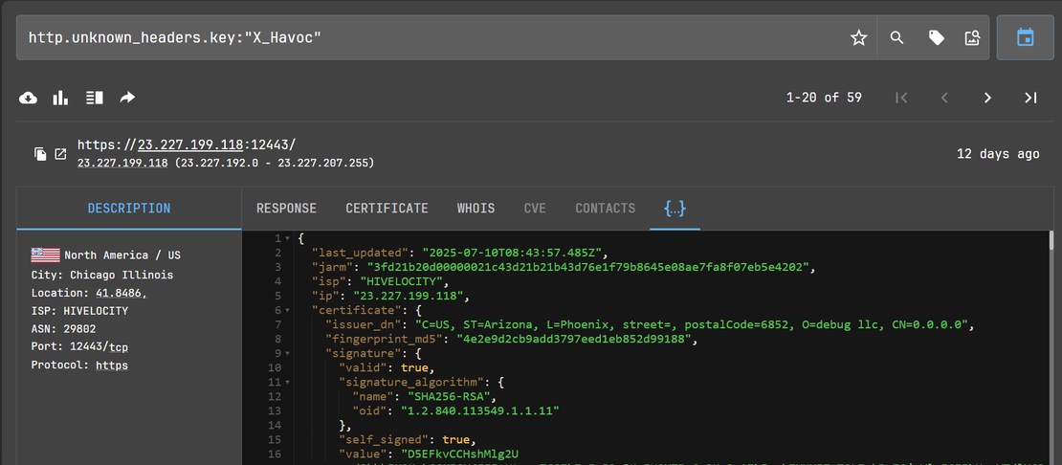The image size is (1062, 465).
Task: Switch to the CERTIFICATE tab
Action: coord(387,209)
